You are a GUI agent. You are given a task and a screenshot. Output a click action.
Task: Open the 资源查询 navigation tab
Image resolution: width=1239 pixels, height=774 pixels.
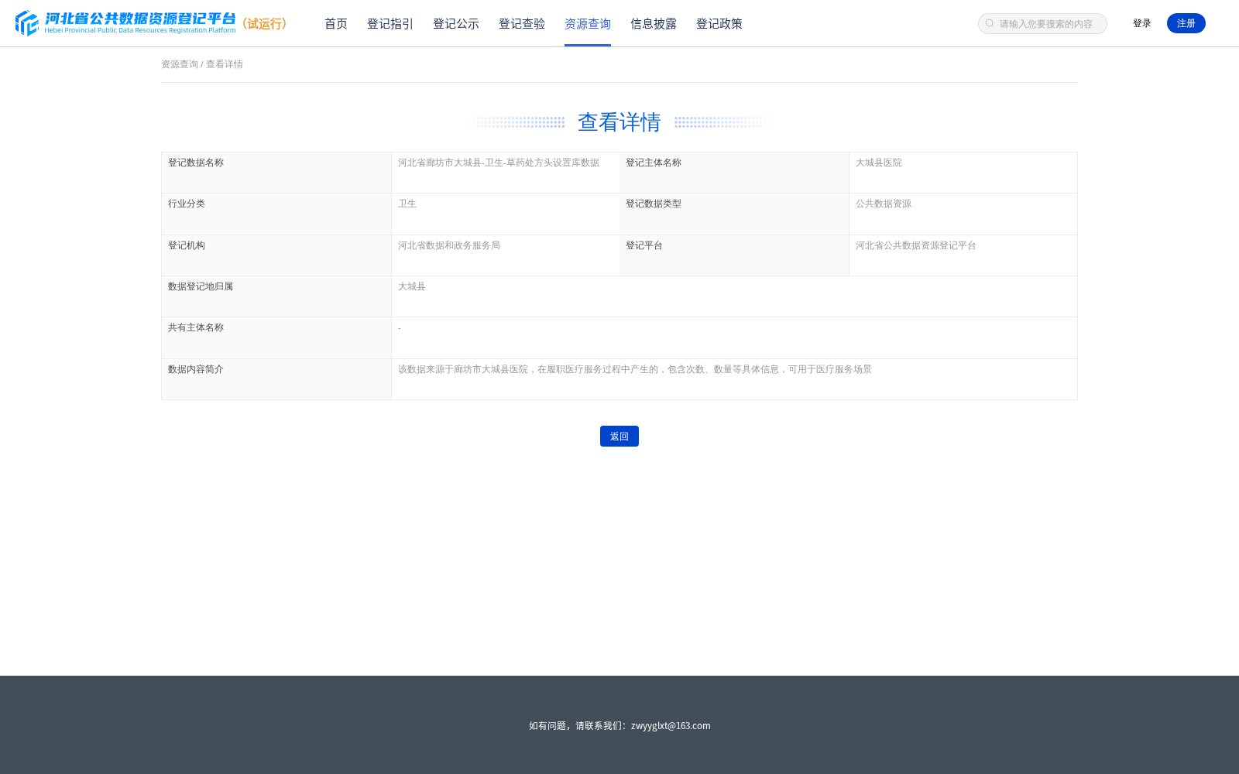click(588, 24)
